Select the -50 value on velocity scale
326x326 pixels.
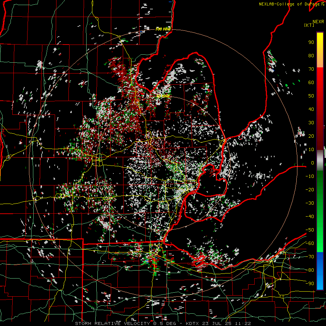(310, 230)
